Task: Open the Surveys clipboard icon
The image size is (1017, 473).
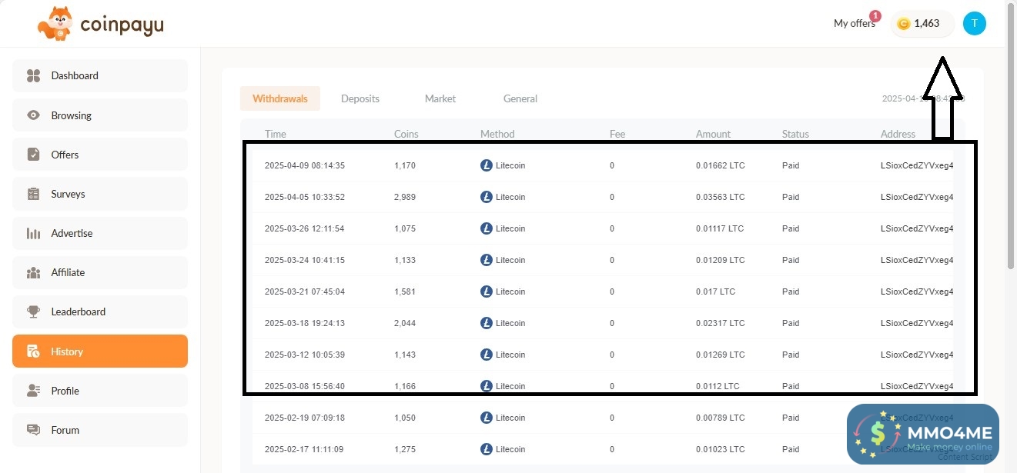Action: 33,194
